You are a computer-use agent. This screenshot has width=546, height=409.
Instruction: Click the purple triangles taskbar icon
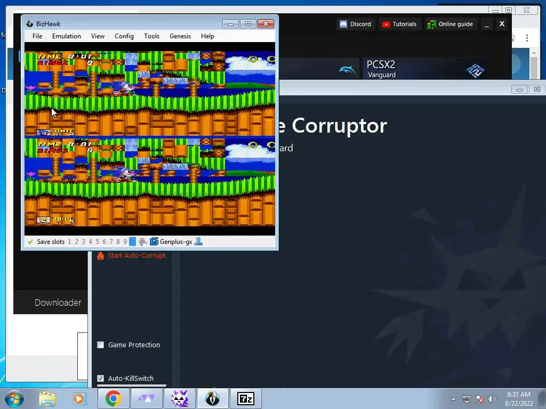pyautogui.click(x=147, y=398)
